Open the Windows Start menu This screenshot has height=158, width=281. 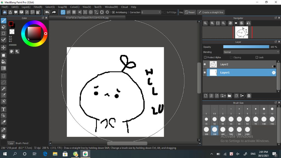(5, 154)
